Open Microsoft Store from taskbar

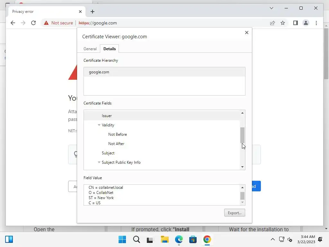[193, 239]
